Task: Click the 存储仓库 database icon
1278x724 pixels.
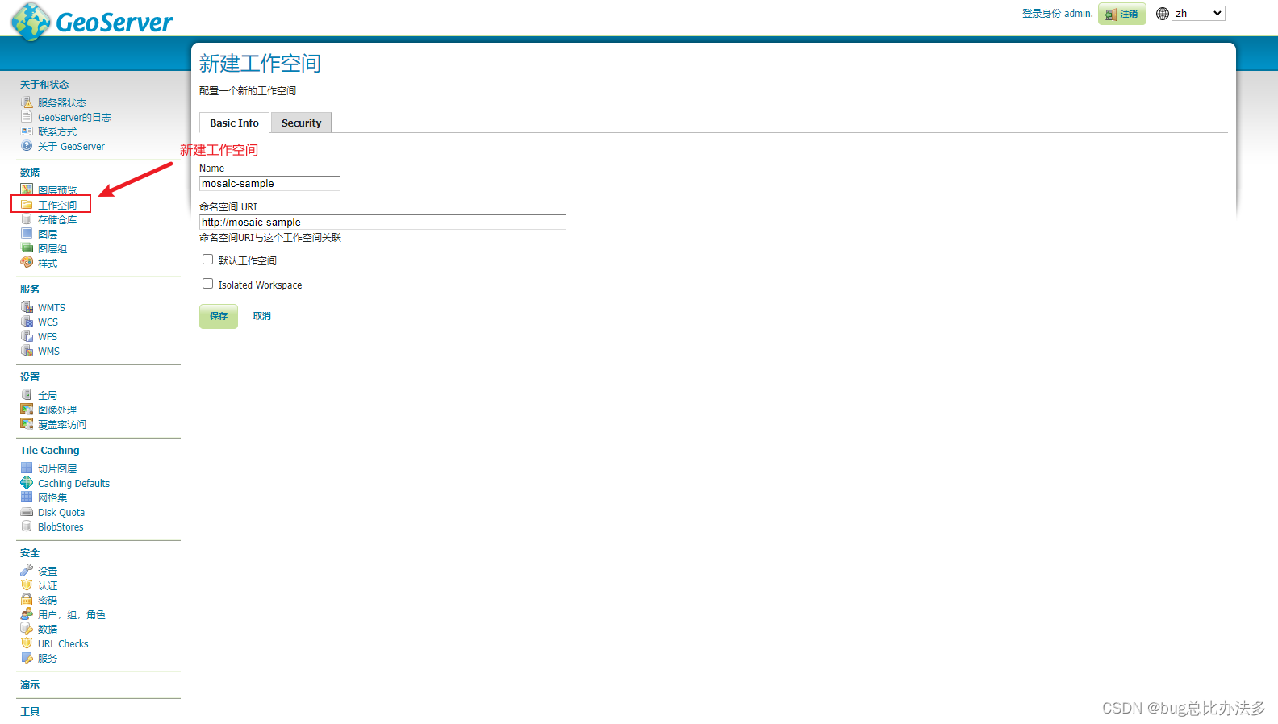Action: 27,219
